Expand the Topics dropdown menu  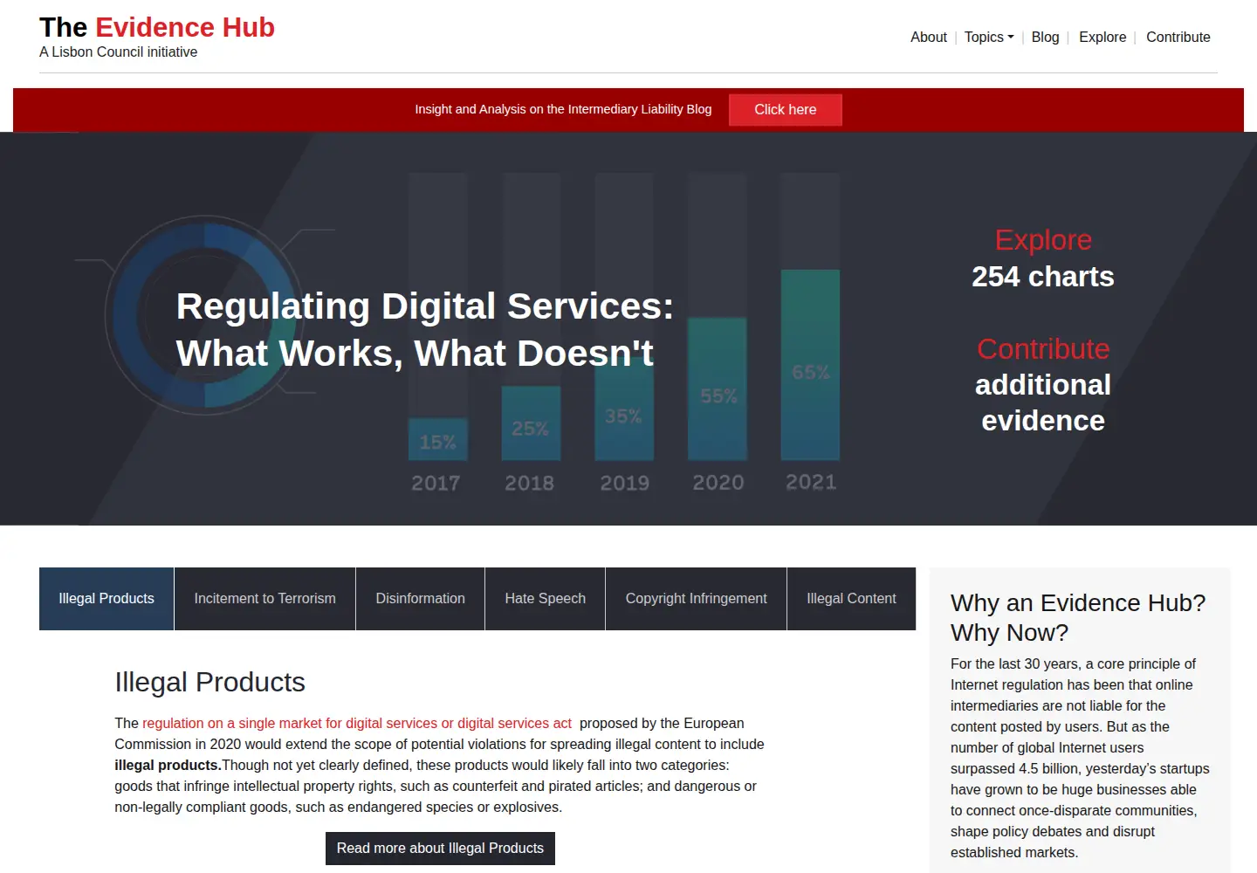[x=989, y=37]
